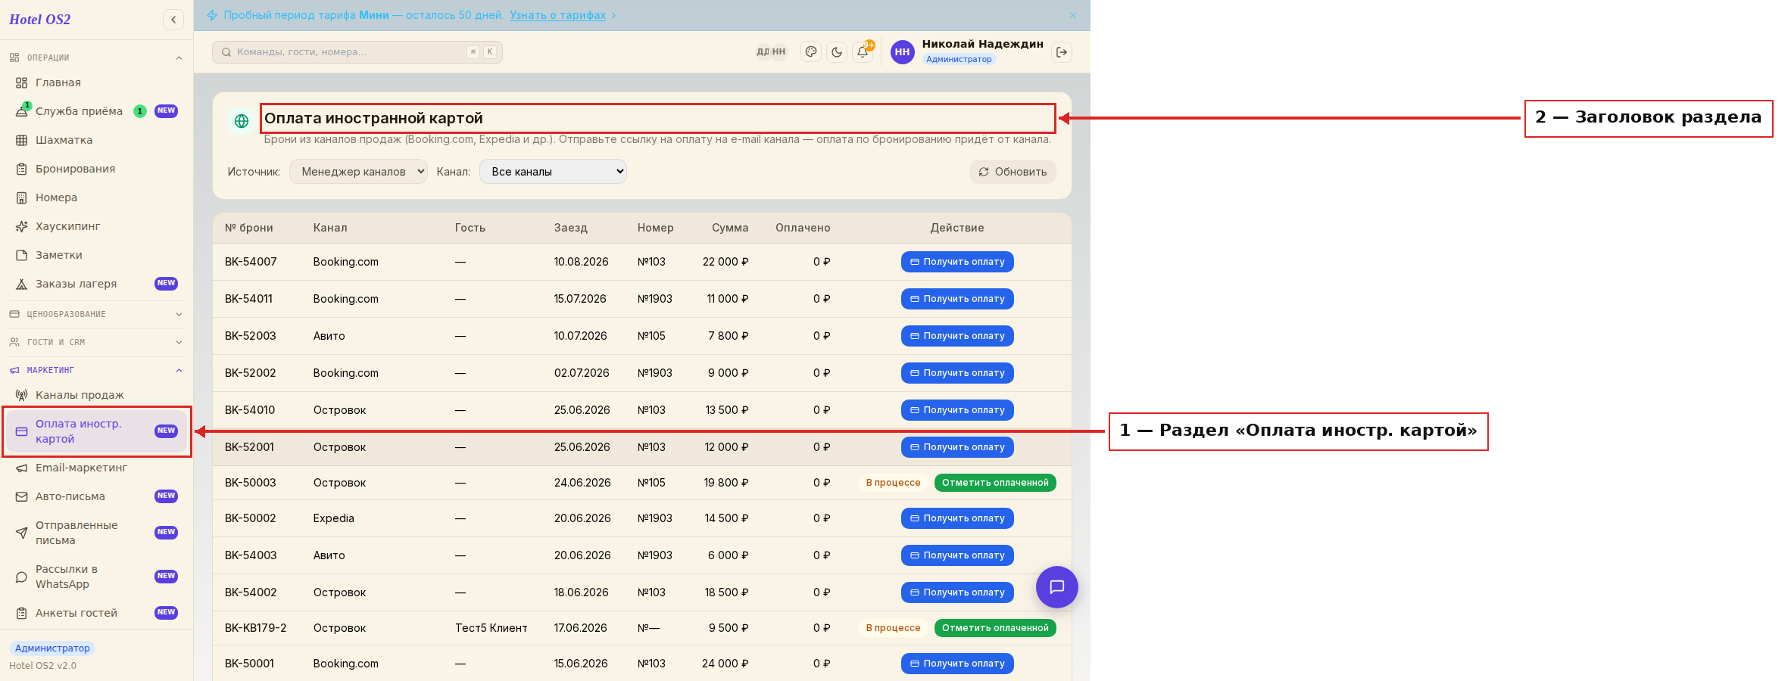Close the trial period banner
Viewport: 1791px width, 681px height.
[x=1073, y=15]
